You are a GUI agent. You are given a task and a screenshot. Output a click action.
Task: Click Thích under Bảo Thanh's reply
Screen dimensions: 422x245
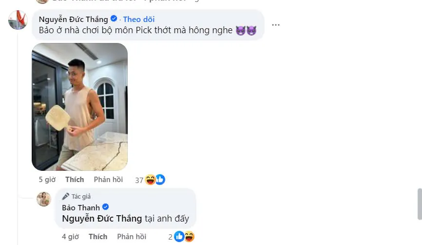click(98, 237)
